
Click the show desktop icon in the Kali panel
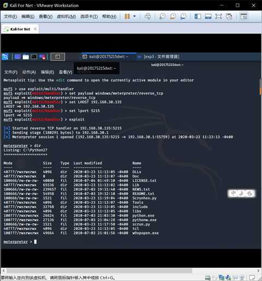click(x=17, y=57)
